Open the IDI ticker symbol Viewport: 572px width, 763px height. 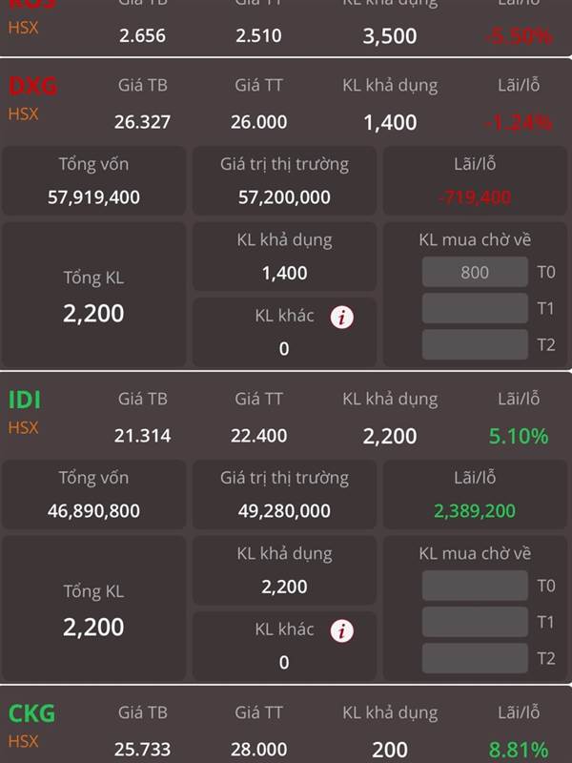click(25, 400)
